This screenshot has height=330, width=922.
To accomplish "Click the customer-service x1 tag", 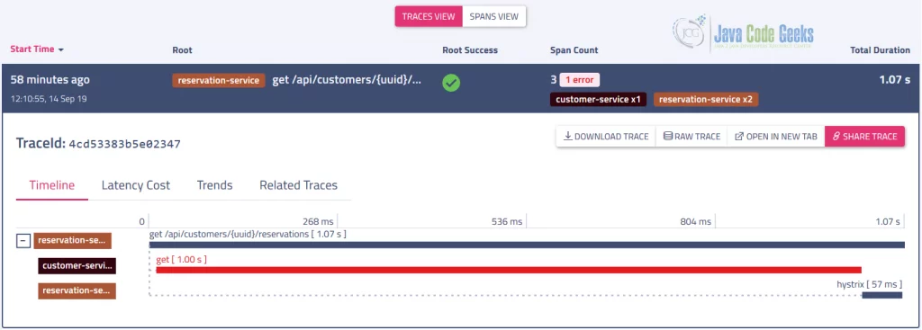I will click(598, 99).
